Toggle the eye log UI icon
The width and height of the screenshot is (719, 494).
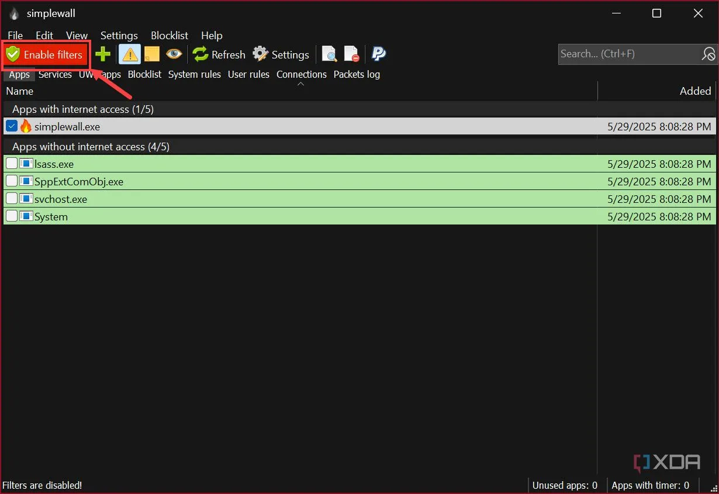coord(174,54)
